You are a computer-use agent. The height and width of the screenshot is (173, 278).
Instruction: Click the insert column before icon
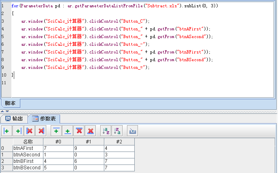(6, 131)
